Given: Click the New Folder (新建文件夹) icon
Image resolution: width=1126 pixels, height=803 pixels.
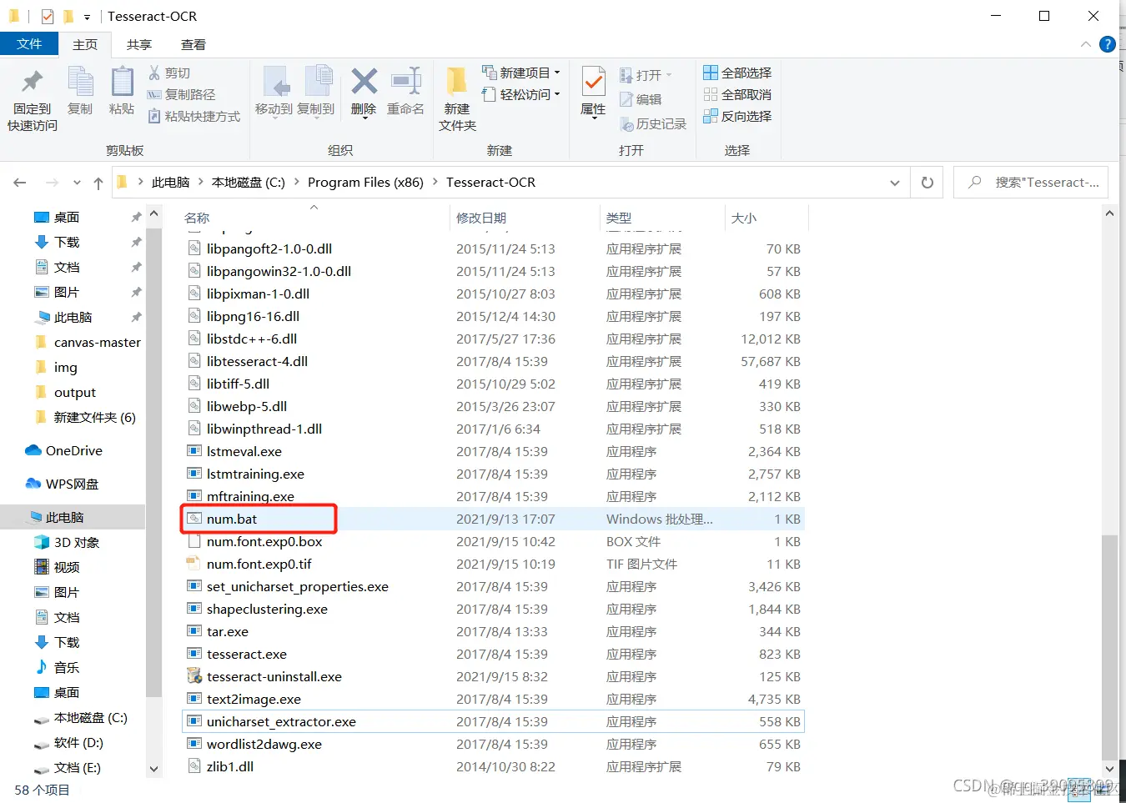Looking at the screenshot, I should tap(457, 82).
